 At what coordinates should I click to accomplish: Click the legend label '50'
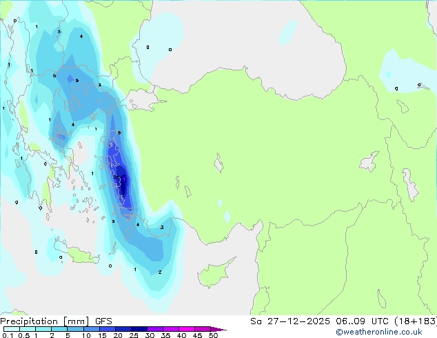pyautogui.click(x=213, y=335)
